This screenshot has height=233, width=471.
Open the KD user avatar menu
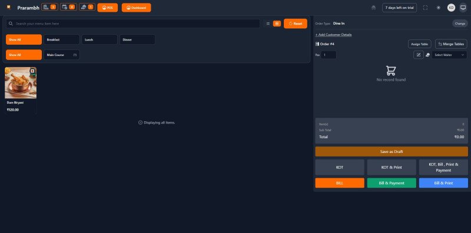(451, 8)
